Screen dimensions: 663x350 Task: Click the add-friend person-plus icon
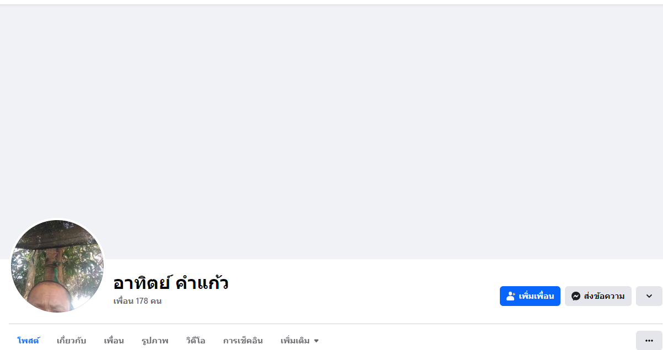(x=510, y=296)
